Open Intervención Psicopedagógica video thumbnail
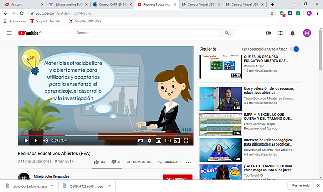 [x=221, y=150]
